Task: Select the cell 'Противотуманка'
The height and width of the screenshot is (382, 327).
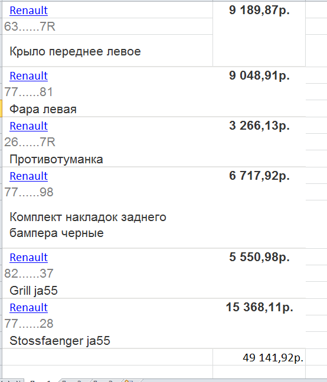Action: [x=107, y=159]
